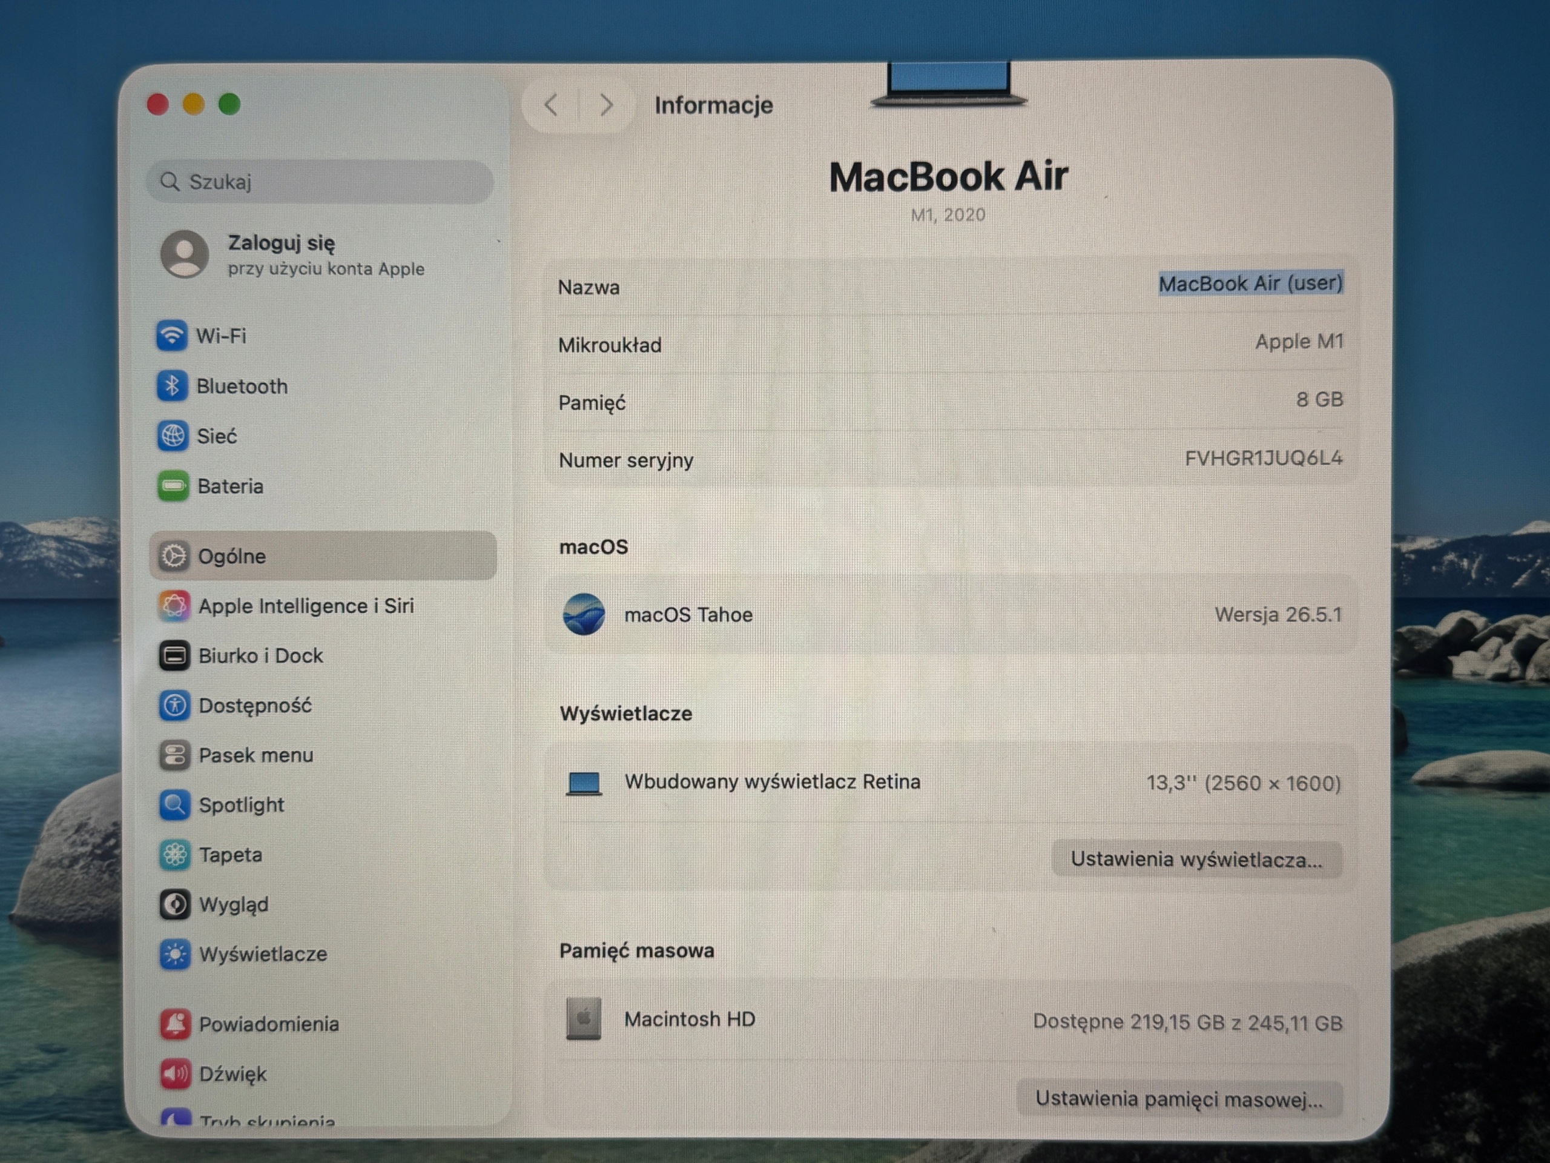Click serial number FVHGR1JUQ6L4

click(x=1264, y=459)
